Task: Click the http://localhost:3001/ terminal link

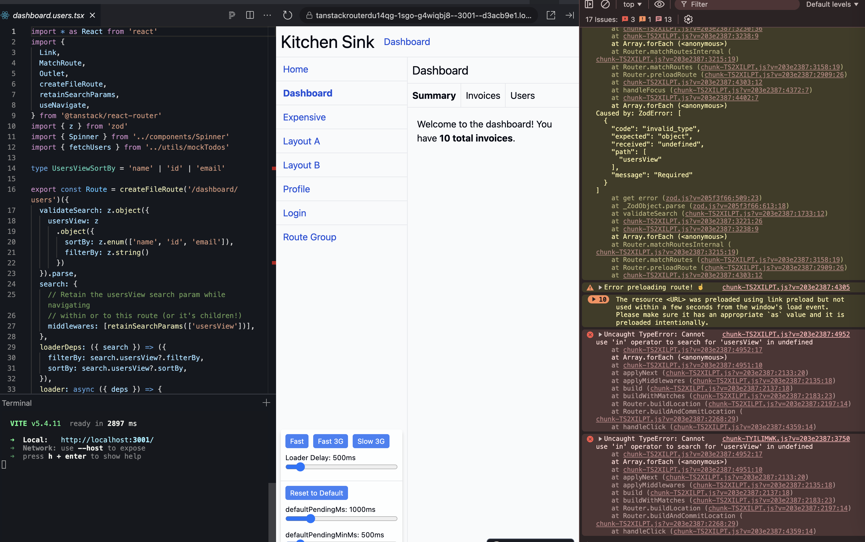Action: point(107,440)
